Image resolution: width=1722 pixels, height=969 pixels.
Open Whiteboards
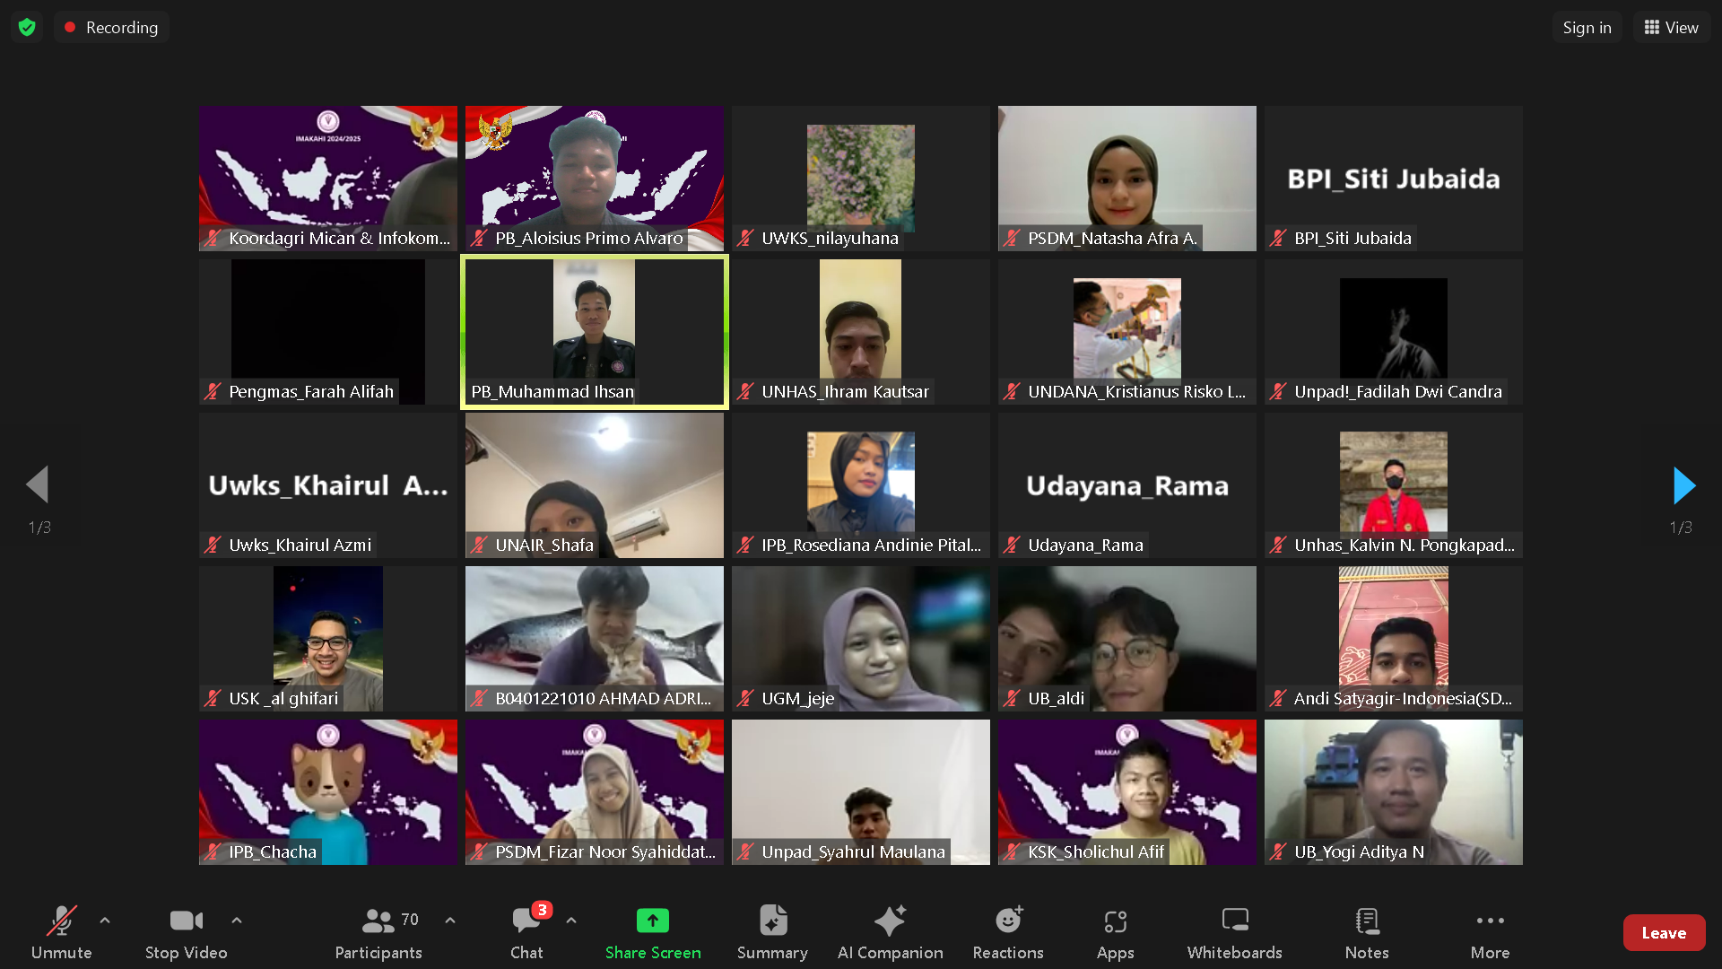click(1234, 921)
